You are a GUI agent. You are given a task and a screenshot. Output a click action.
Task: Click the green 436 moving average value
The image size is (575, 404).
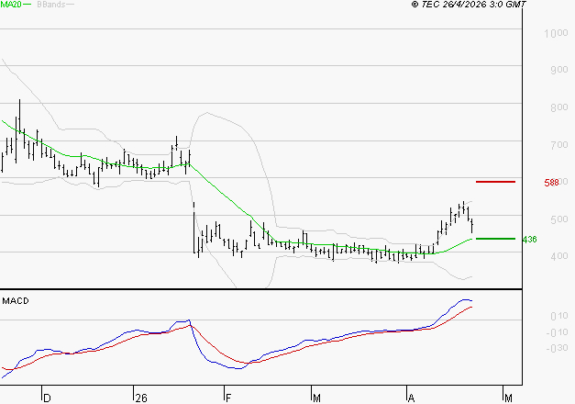click(x=529, y=240)
